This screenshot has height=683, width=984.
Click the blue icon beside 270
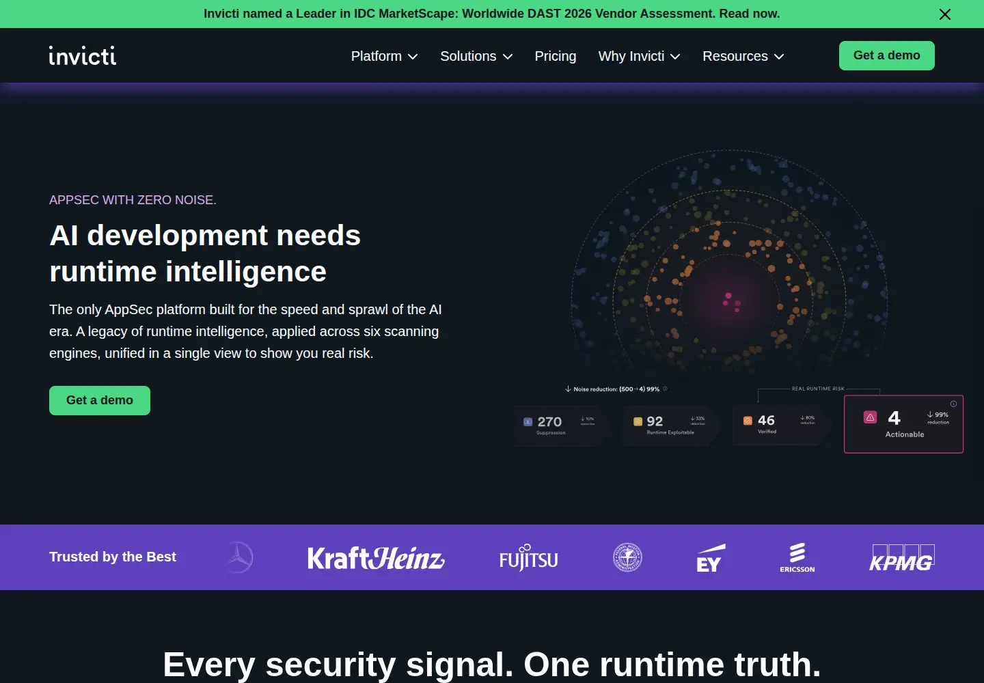tap(528, 422)
